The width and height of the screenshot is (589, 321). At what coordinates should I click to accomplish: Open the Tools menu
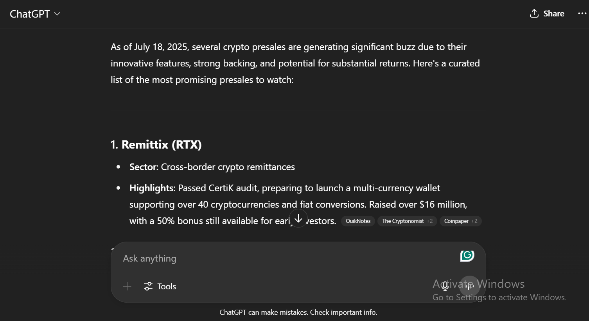coord(160,286)
